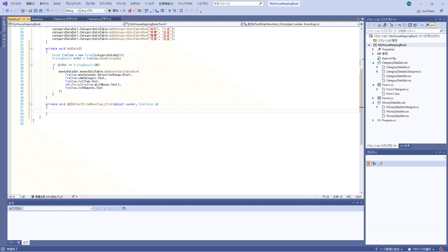Open the MyHouseKeepingBook project navigation dropdown
The image size is (448, 252).
(66, 24)
